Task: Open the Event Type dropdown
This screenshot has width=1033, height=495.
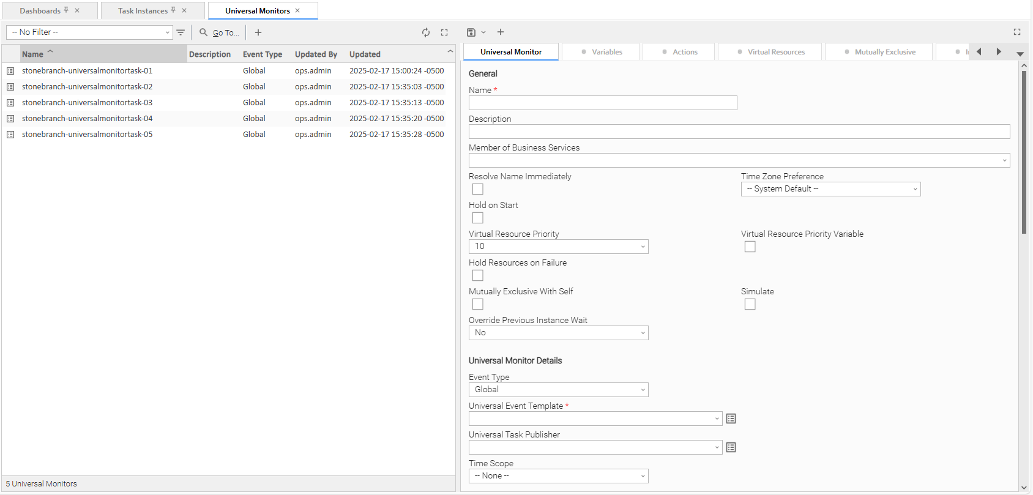Action: click(558, 390)
